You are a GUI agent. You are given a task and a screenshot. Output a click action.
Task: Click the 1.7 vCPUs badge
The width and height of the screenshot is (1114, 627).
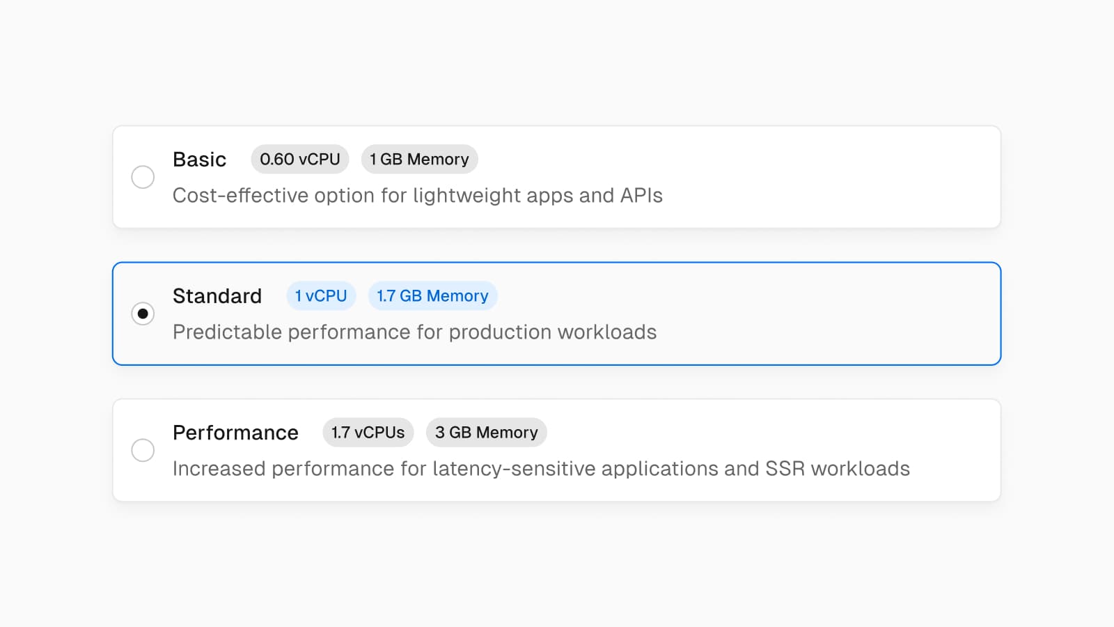point(368,433)
